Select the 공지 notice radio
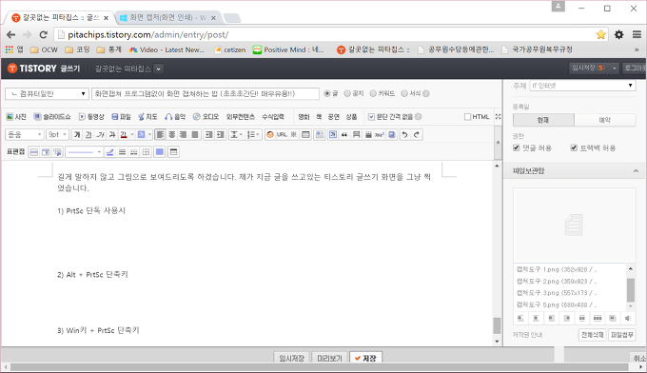The image size is (647, 373). [x=347, y=93]
